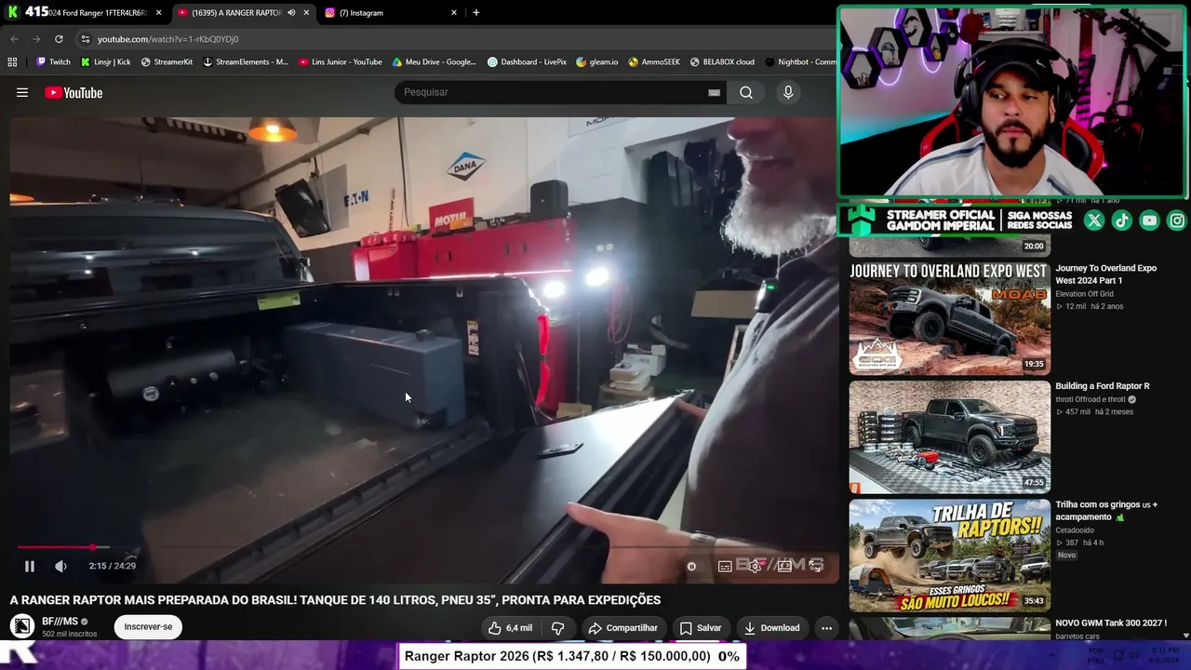Like the video with thumbs-up 6,4 mil
This screenshot has height=670, width=1191.
click(x=510, y=628)
